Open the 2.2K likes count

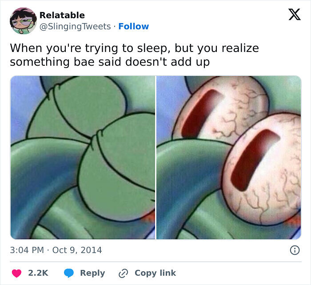tap(38, 273)
